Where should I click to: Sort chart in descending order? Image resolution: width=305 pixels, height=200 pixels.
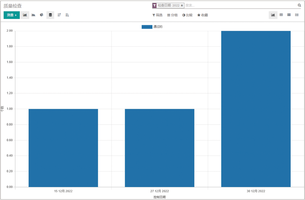click(x=59, y=15)
